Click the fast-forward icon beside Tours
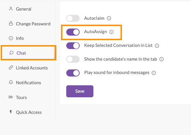This screenshot has width=191, height=135. coord(11,97)
